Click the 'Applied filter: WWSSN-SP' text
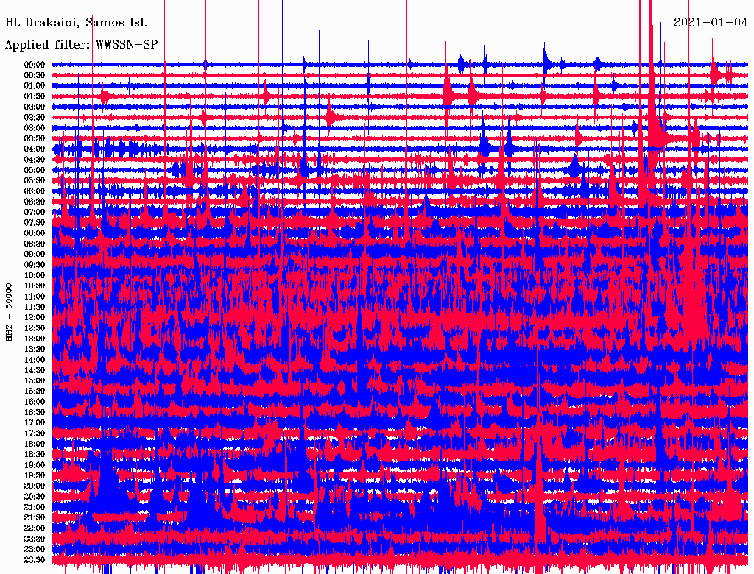Viewport: 754px width, 574px height. (81, 45)
